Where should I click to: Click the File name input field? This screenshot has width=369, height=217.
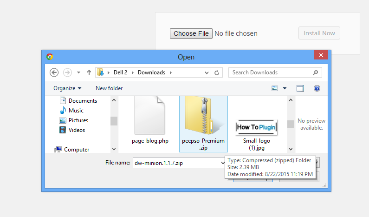pos(179,163)
